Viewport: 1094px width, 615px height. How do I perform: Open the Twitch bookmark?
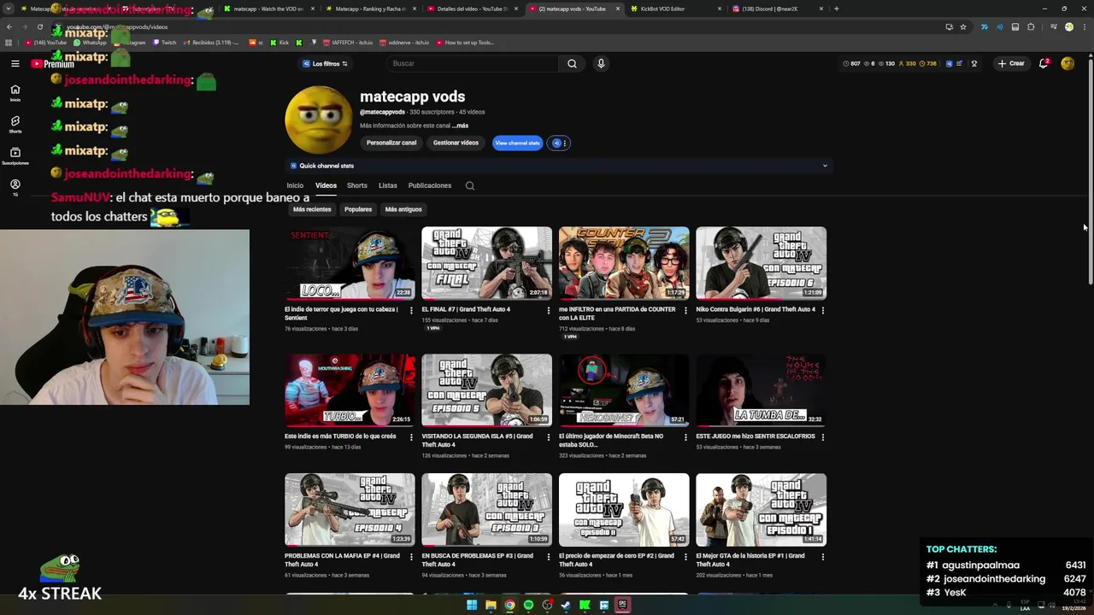(x=165, y=42)
